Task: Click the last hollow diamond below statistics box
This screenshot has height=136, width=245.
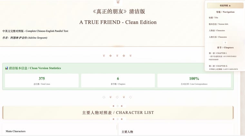Action: (131, 97)
